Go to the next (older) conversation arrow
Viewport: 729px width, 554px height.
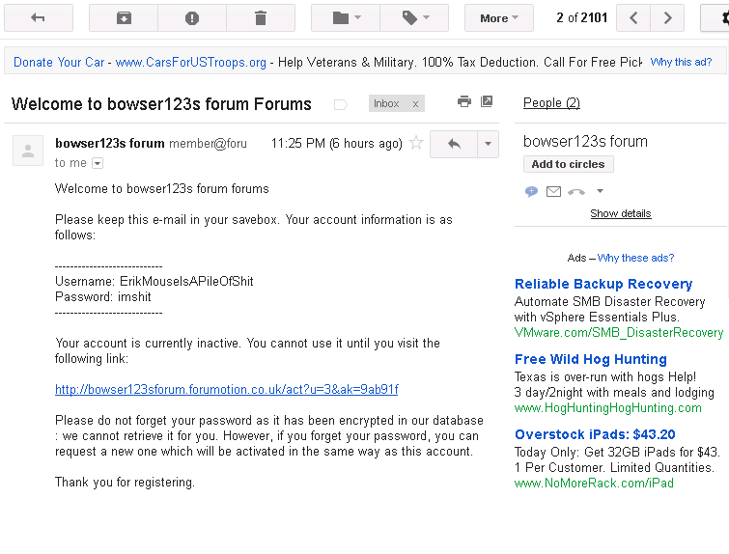tap(667, 18)
